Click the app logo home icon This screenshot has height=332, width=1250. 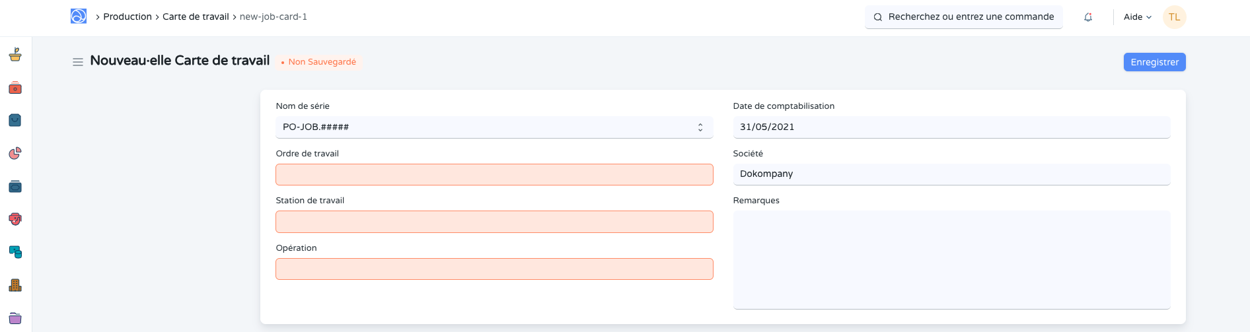tap(79, 17)
